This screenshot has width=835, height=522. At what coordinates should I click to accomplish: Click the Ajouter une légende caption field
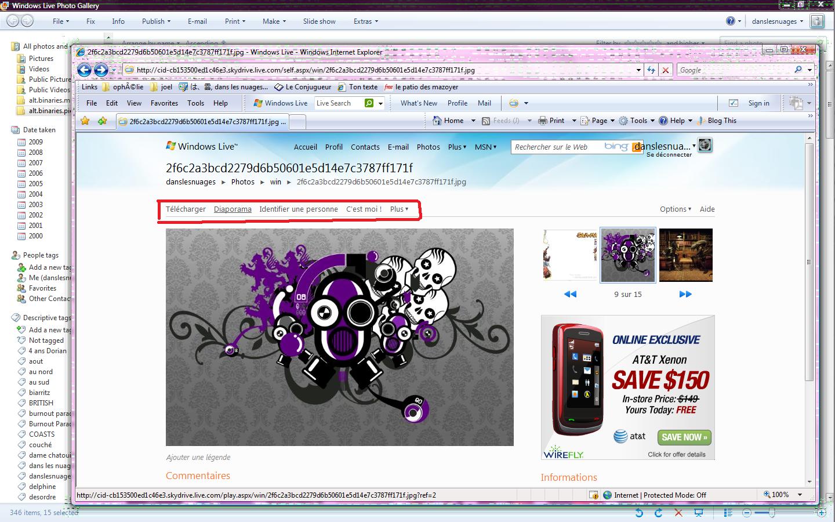point(198,457)
